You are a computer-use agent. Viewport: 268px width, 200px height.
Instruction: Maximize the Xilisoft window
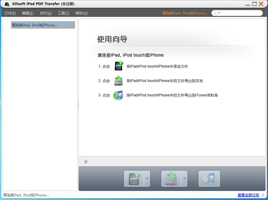click(254, 4)
